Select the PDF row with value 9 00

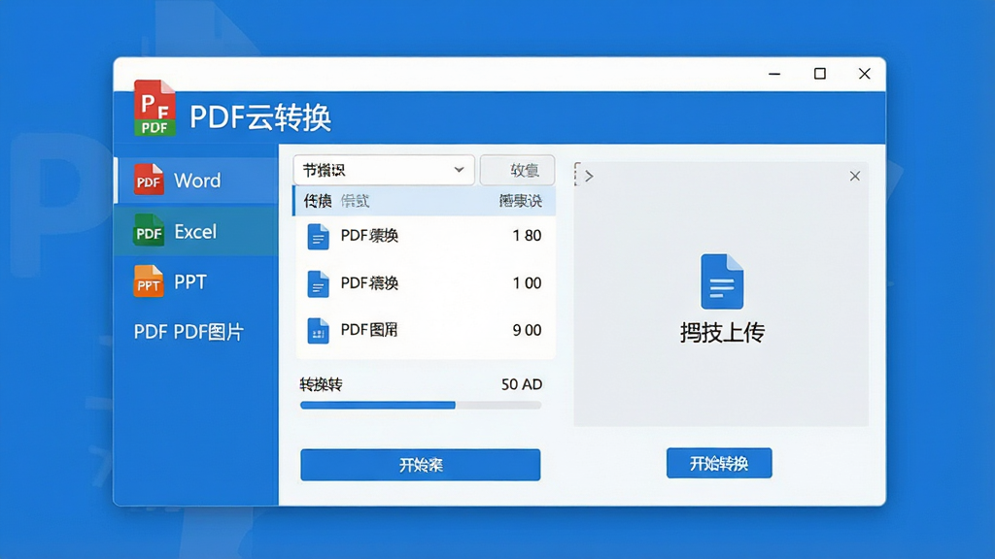(424, 330)
